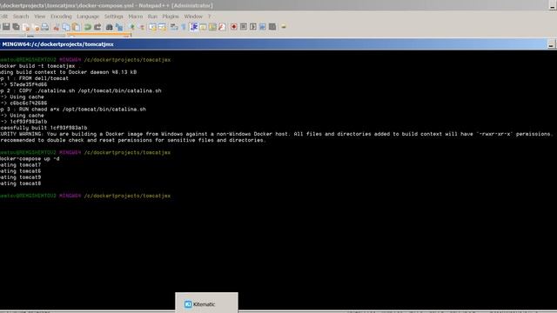
Task: Click the Stop Recording macro icon
Action: pyautogui.click(x=244, y=27)
